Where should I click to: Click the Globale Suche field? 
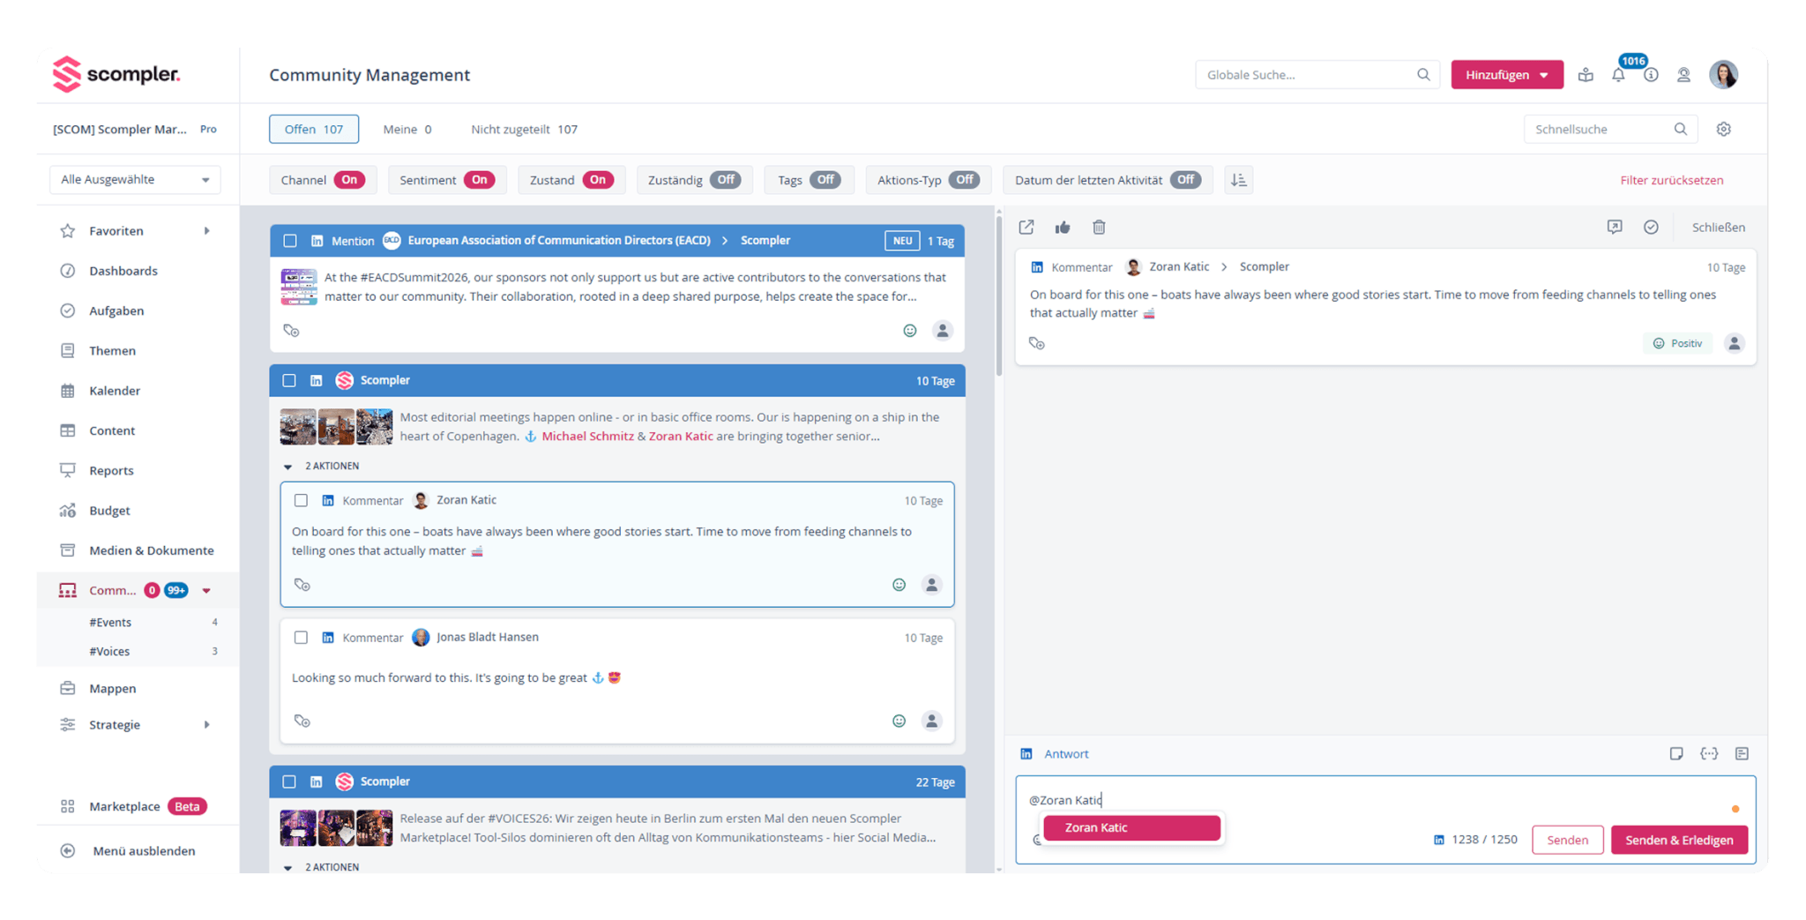(1317, 75)
